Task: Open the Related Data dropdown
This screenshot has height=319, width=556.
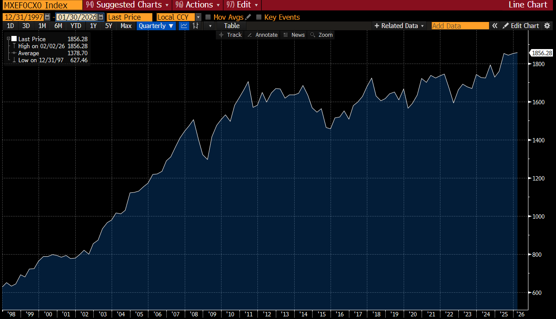Action: (399, 26)
